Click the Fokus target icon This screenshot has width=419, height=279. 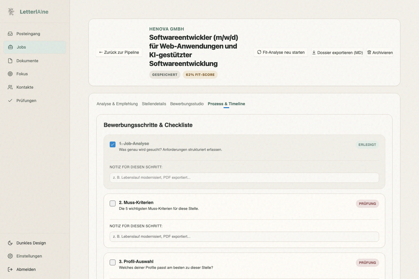tap(10, 74)
